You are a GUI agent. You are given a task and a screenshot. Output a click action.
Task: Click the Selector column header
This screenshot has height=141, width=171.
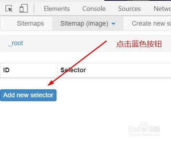pos(73,70)
